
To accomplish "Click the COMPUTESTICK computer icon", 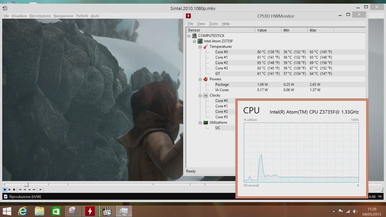I will click(195, 35).
